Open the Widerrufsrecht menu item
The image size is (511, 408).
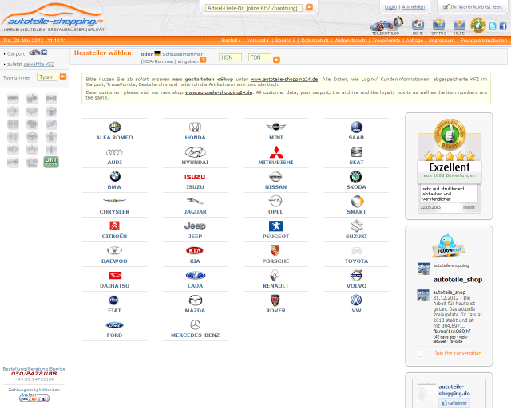pyautogui.click(x=351, y=41)
